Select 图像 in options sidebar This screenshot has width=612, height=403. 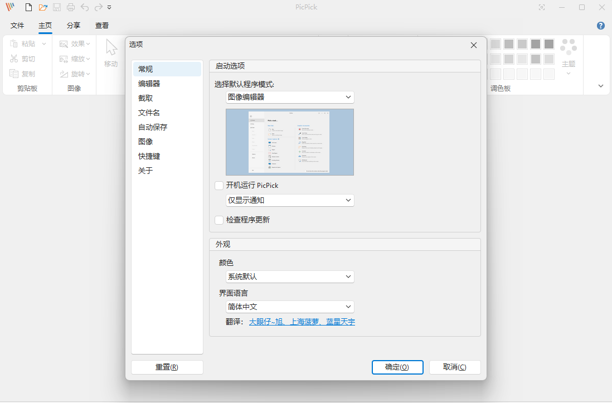point(167,142)
